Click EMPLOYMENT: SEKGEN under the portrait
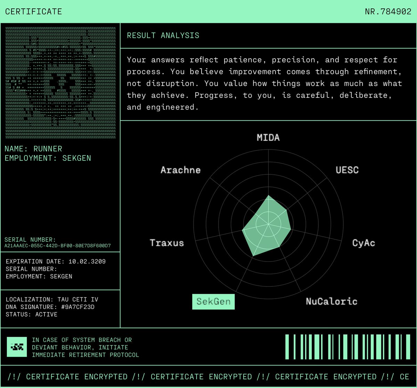Image resolution: width=417 pixels, height=388 pixels. pyautogui.click(x=48, y=158)
